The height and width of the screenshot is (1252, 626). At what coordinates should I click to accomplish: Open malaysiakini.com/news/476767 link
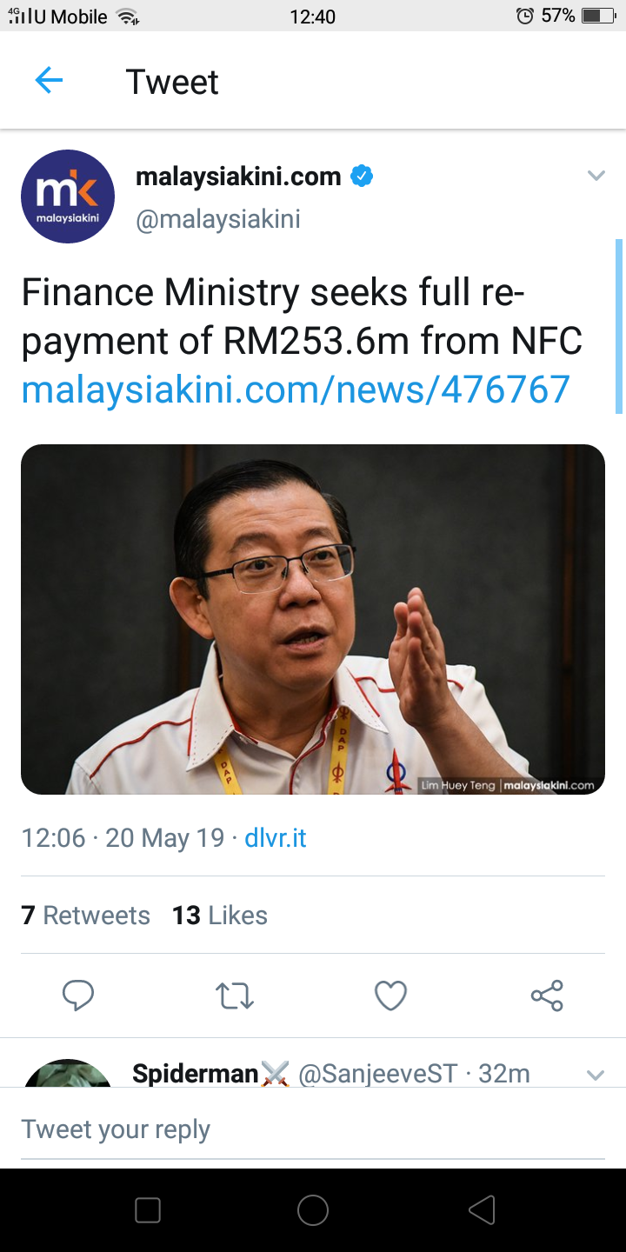[x=296, y=390]
